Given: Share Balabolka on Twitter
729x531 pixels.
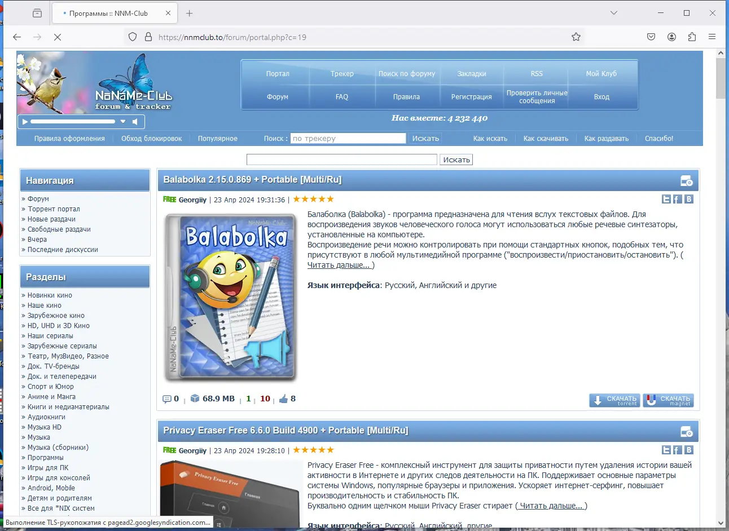Looking at the screenshot, I should [666, 199].
